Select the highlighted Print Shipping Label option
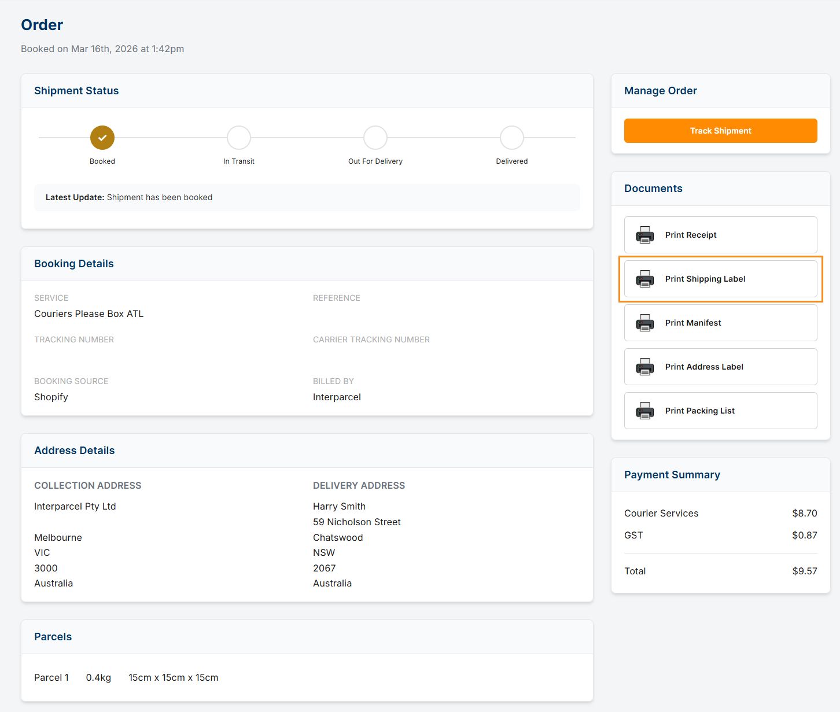Screen dimensions: 840x712 point(720,279)
